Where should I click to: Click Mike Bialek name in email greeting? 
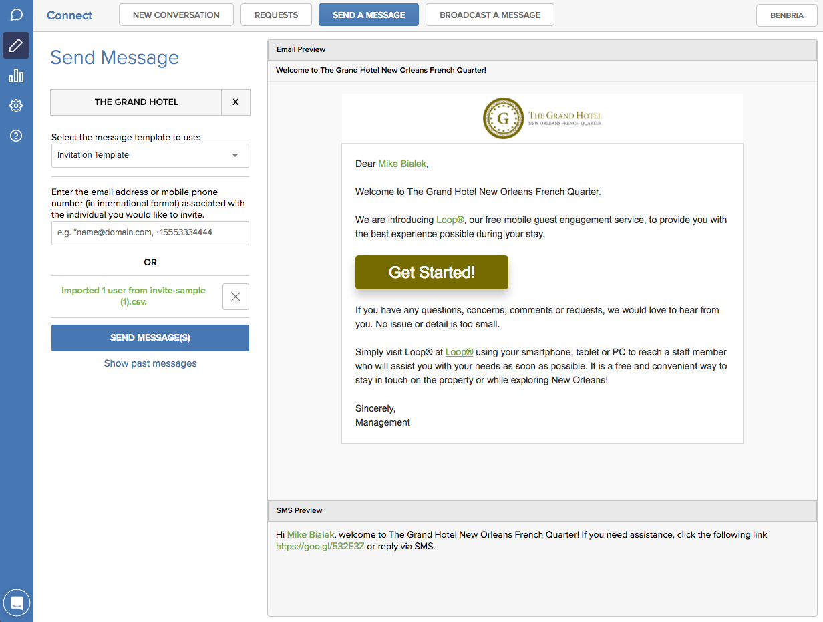[402, 164]
